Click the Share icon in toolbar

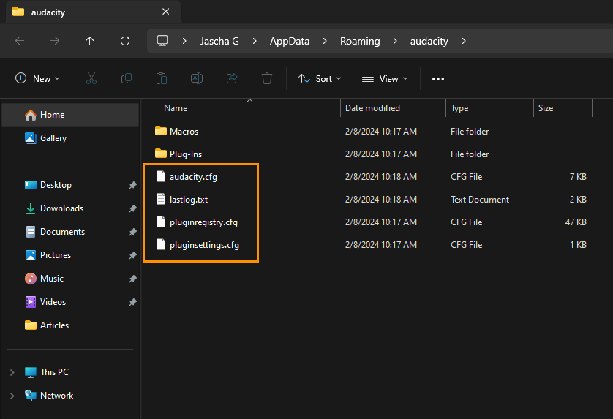(x=232, y=78)
